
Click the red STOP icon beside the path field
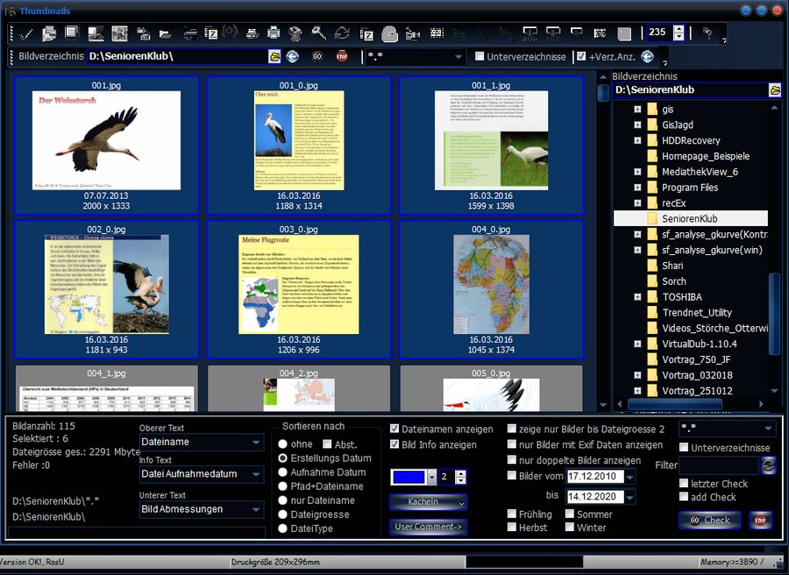[341, 57]
